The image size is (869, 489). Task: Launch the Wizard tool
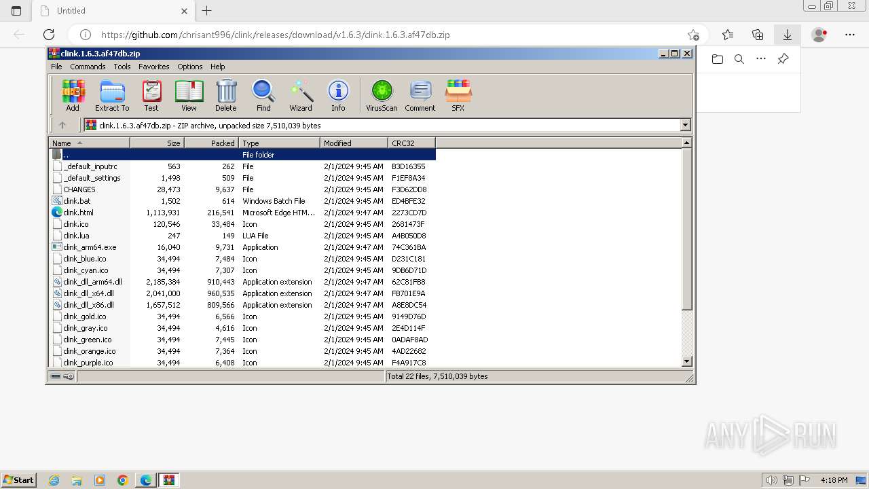tap(301, 96)
